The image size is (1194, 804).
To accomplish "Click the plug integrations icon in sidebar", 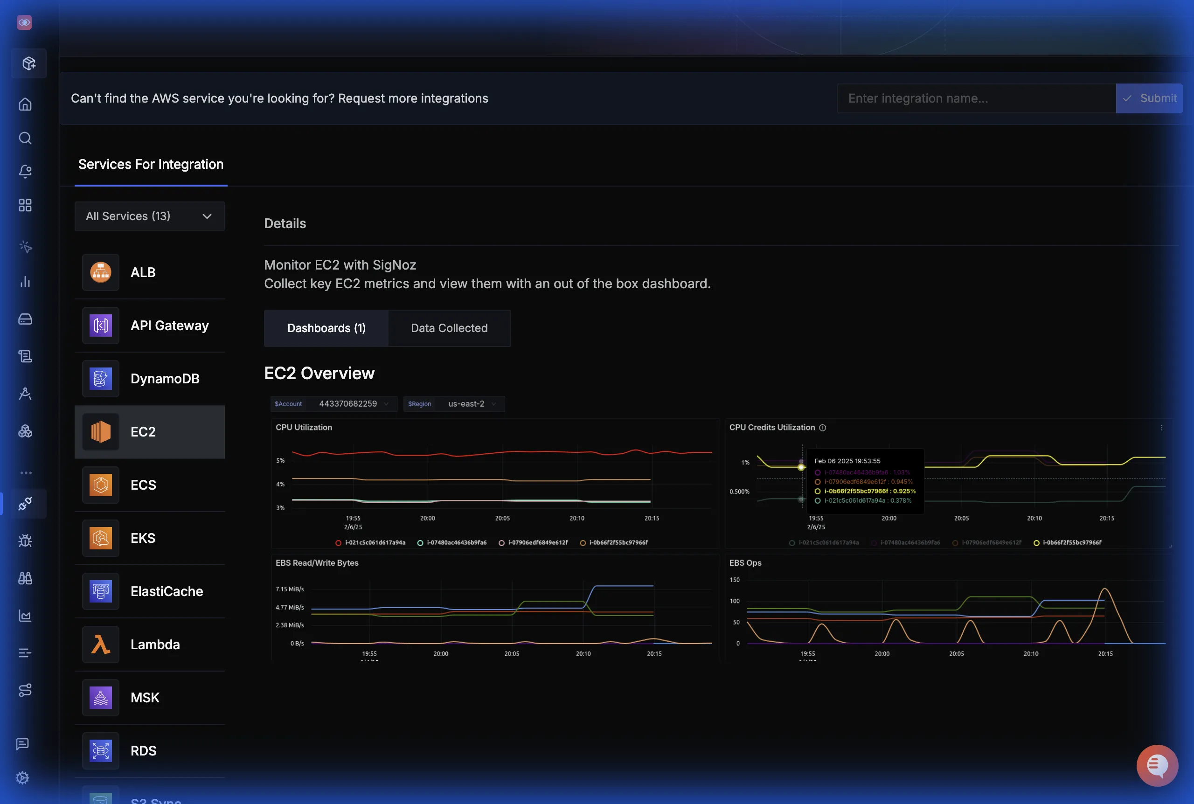I will pos(25,504).
